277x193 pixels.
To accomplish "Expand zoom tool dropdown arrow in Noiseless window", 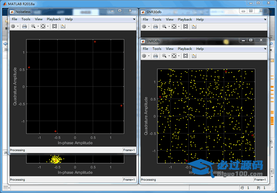I will (x=38, y=27).
